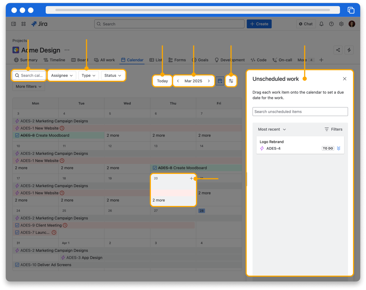Switch to the Code tab
The width and height of the screenshot is (366, 290).
pyautogui.click(x=259, y=60)
